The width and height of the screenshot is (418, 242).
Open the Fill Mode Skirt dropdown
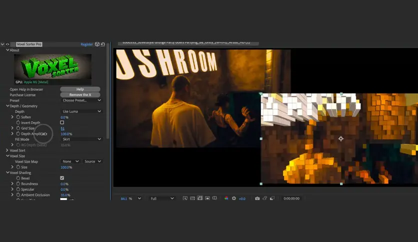coord(81,139)
